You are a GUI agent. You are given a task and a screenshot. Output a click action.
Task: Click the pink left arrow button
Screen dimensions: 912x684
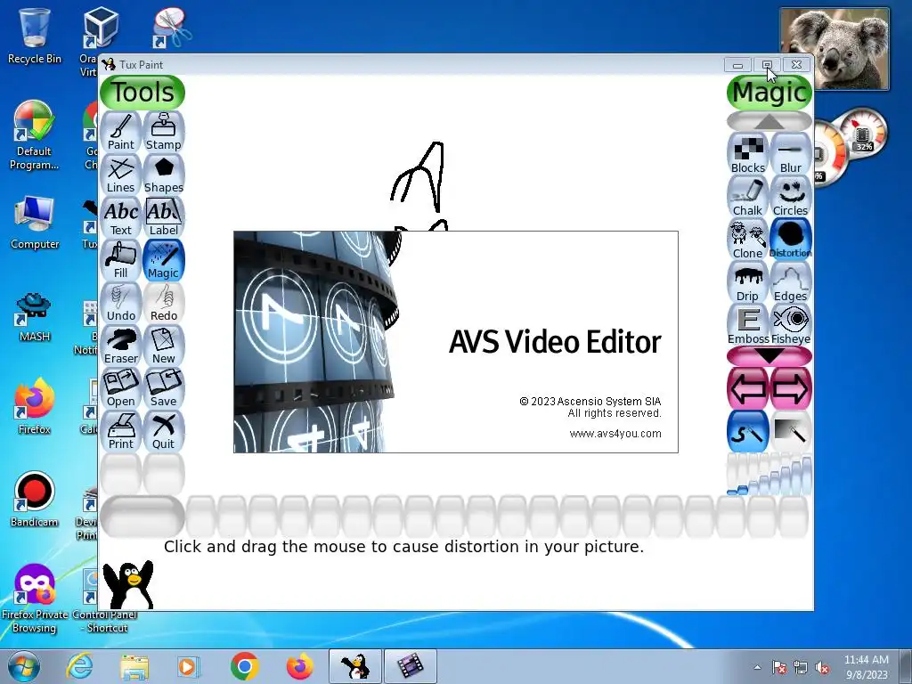click(x=748, y=388)
